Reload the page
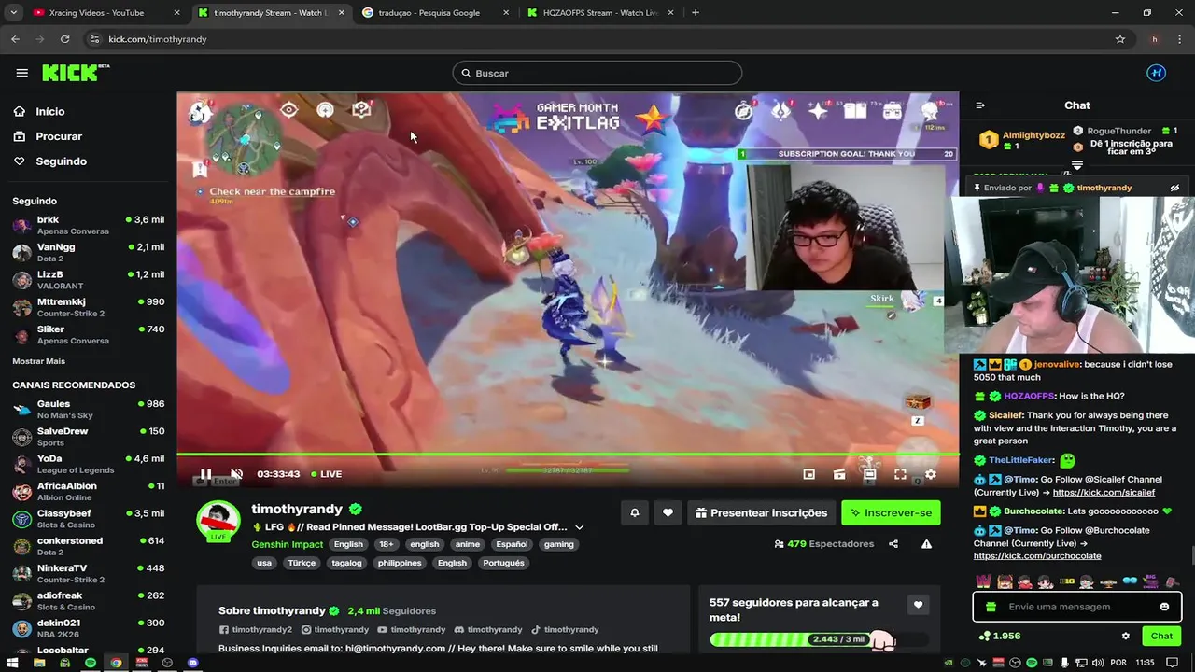The height and width of the screenshot is (672, 1195). [64, 39]
